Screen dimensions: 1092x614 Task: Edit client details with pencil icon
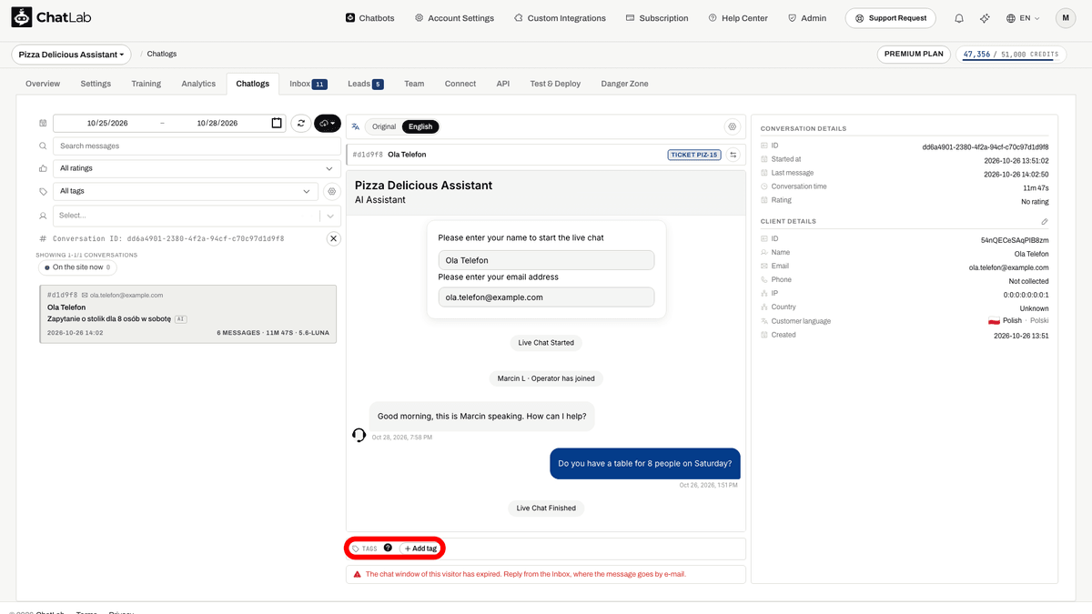pos(1045,221)
